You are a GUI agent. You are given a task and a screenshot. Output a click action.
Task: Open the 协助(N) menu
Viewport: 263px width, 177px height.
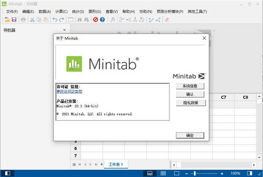[x=146, y=11]
